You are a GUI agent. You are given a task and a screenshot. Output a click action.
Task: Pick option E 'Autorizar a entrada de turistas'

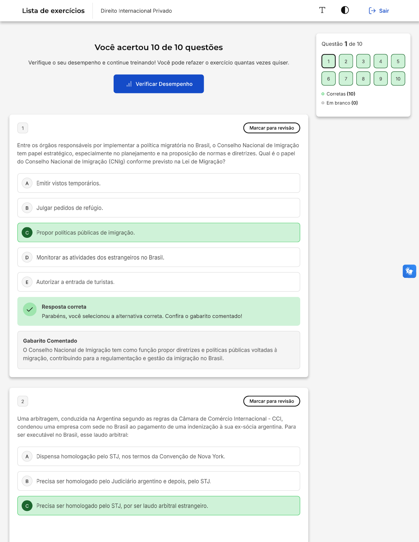point(158,282)
